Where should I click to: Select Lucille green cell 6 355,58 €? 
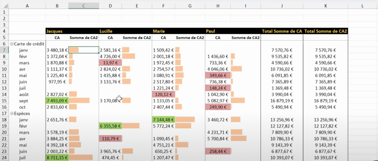[110, 126]
